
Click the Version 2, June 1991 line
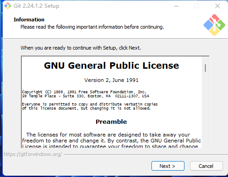click(x=111, y=80)
